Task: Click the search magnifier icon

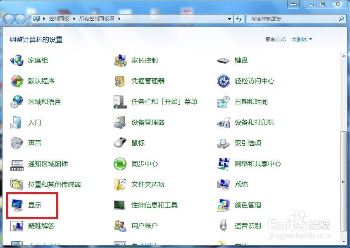Action: (341, 19)
